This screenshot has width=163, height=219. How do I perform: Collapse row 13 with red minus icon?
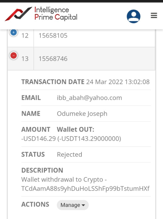(x=14, y=56)
